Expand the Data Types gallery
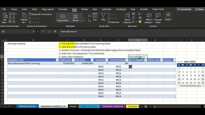 pyautogui.click(x=83, y=21)
